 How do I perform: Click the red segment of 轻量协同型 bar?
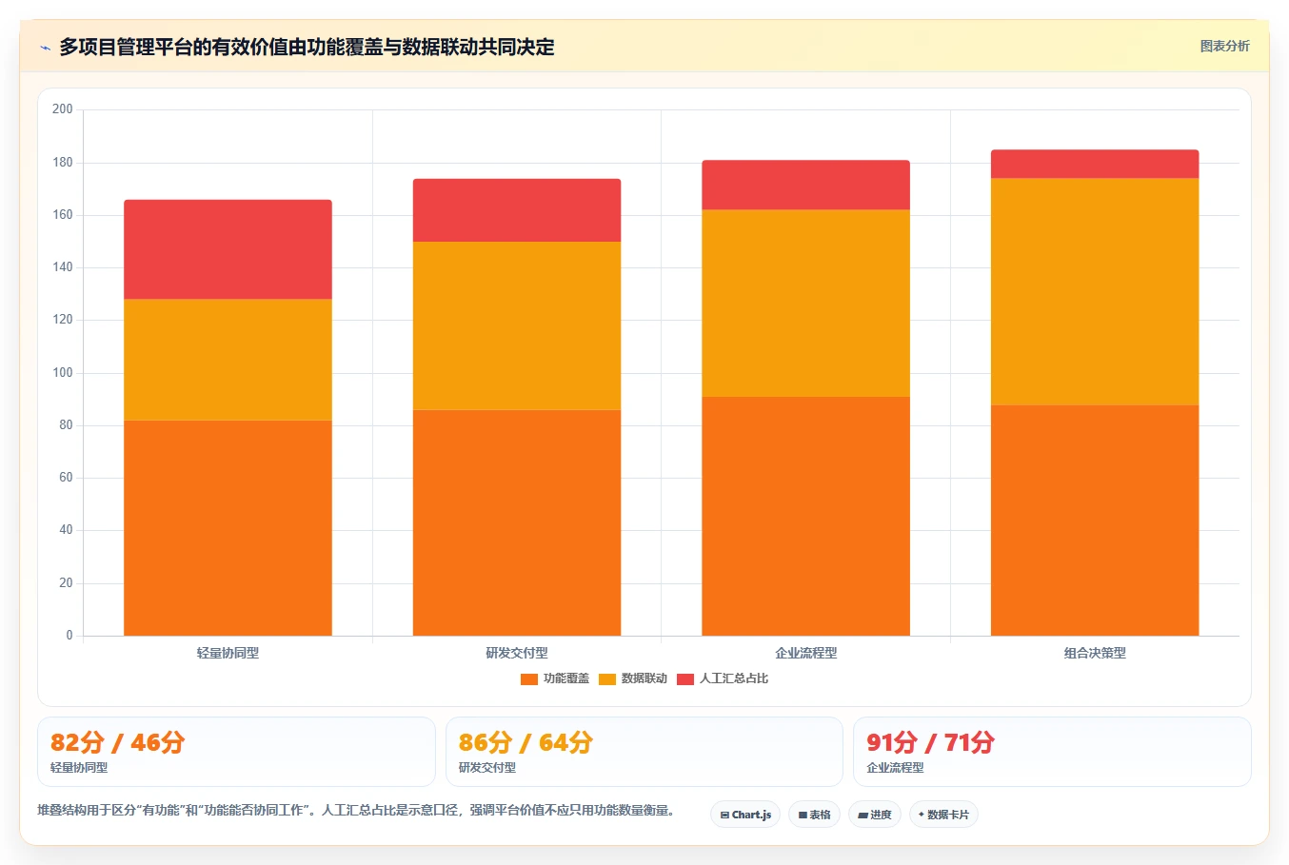click(228, 249)
